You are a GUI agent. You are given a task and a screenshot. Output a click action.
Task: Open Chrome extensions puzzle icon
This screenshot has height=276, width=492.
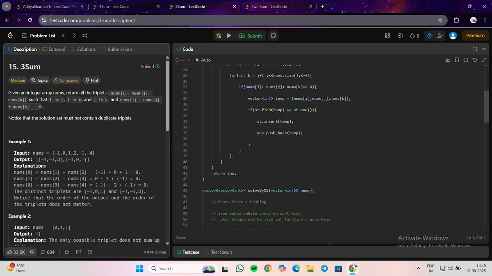point(456,20)
